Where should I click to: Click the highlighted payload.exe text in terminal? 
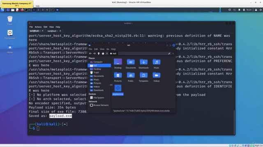pos(60,116)
